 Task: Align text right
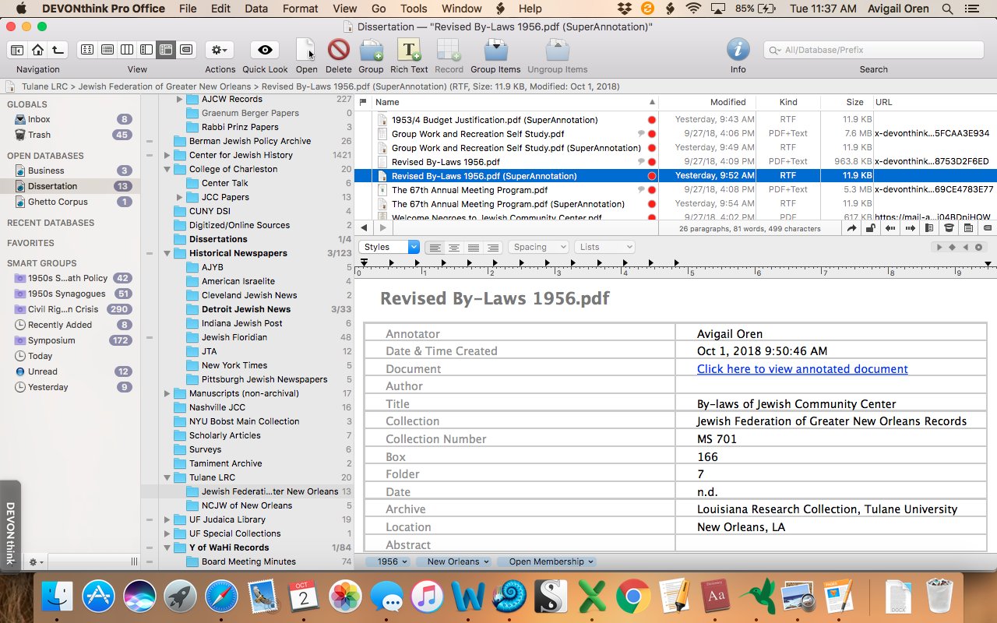[x=491, y=247]
